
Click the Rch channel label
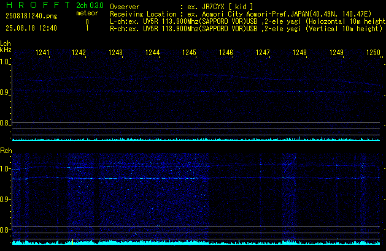[x=6, y=151]
